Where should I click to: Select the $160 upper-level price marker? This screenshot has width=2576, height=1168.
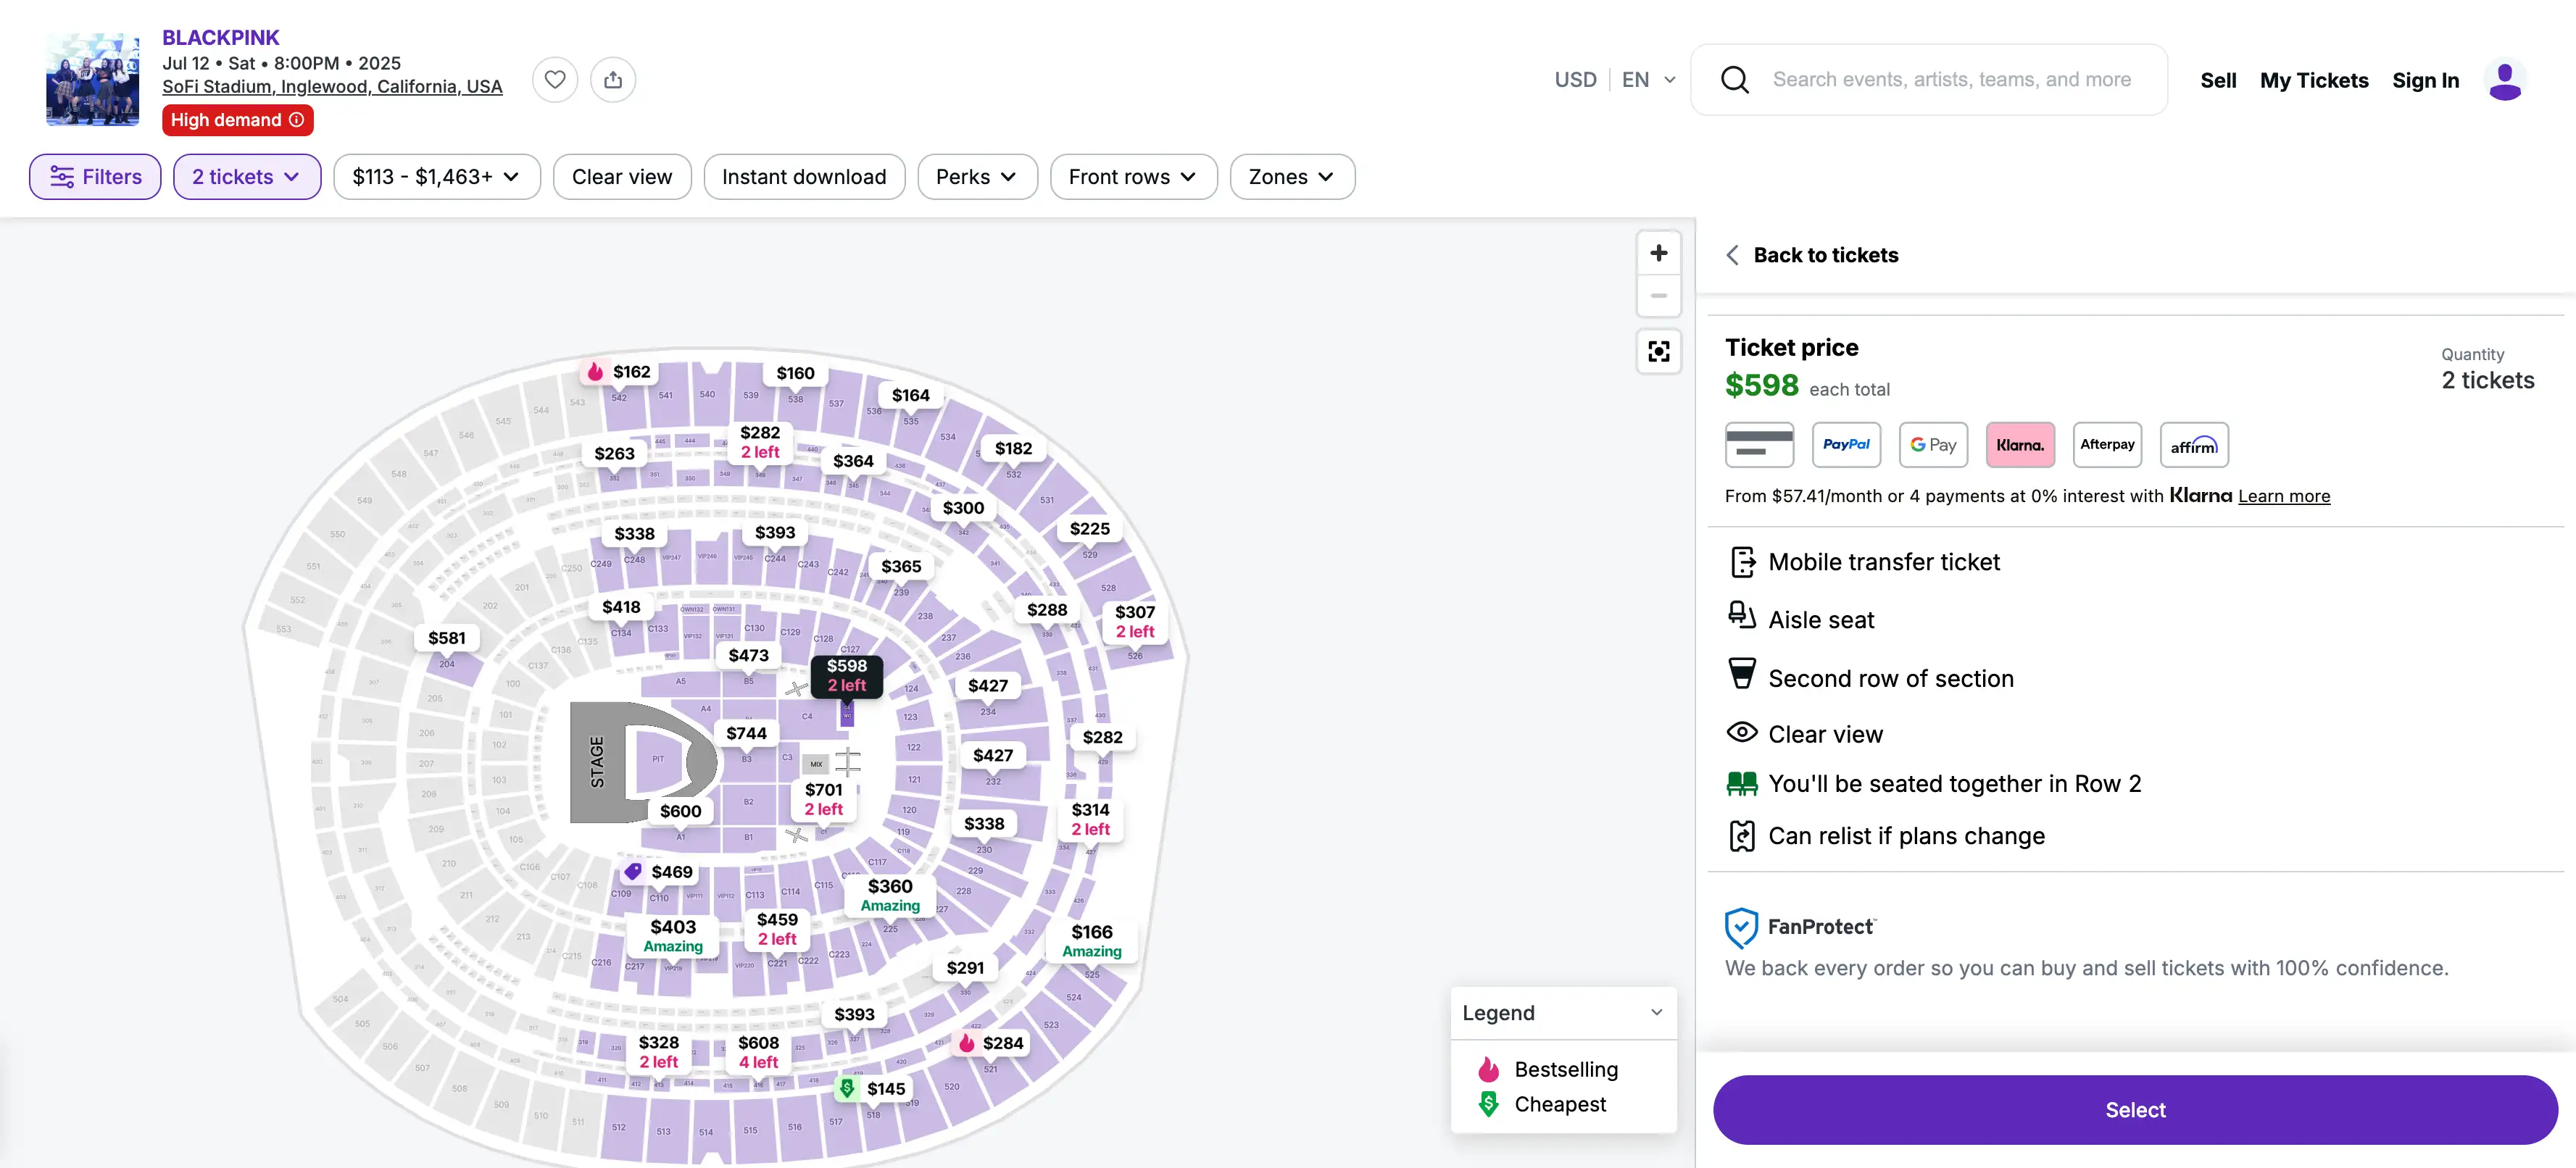[795, 373]
